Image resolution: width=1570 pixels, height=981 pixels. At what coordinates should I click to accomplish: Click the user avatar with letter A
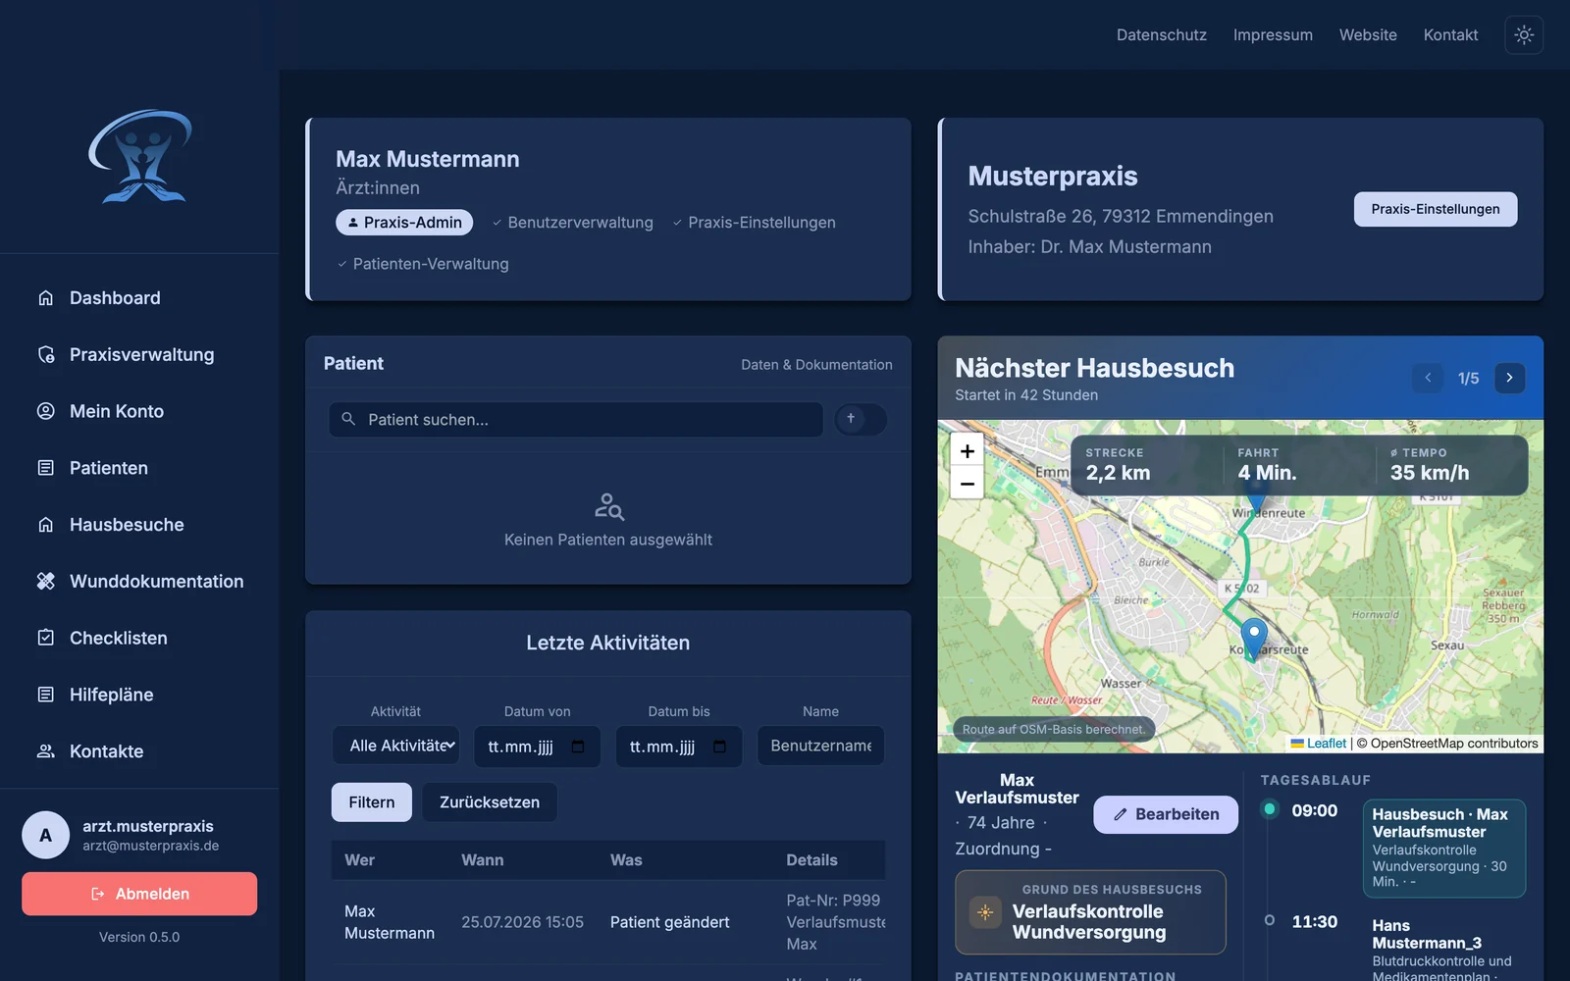(46, 835)
